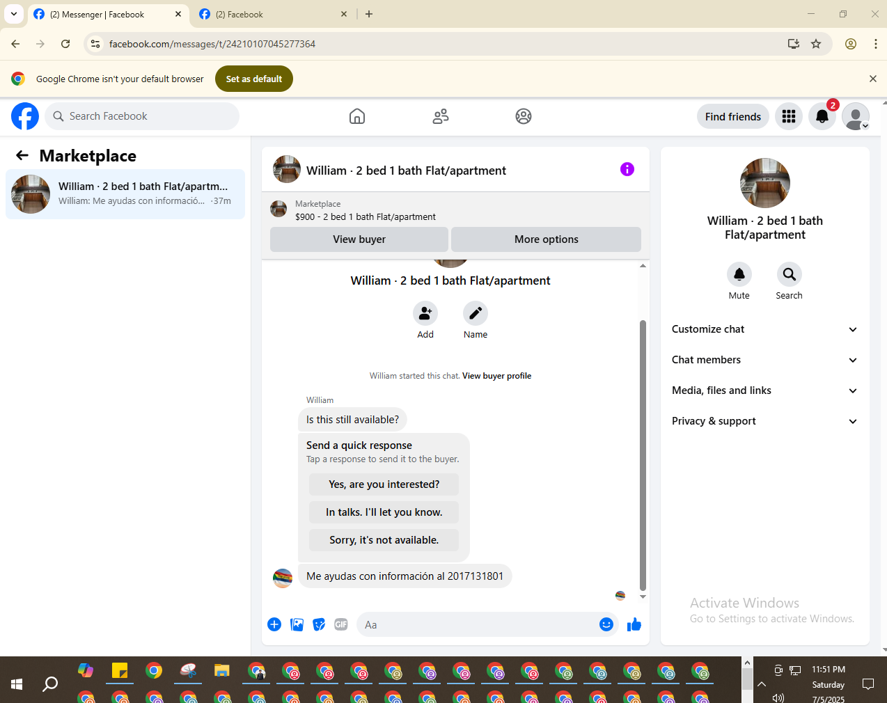The height and width of the screenshot is (703, 887).
Task: Select William conversation in Marketplace list
Action: (125, 194)
